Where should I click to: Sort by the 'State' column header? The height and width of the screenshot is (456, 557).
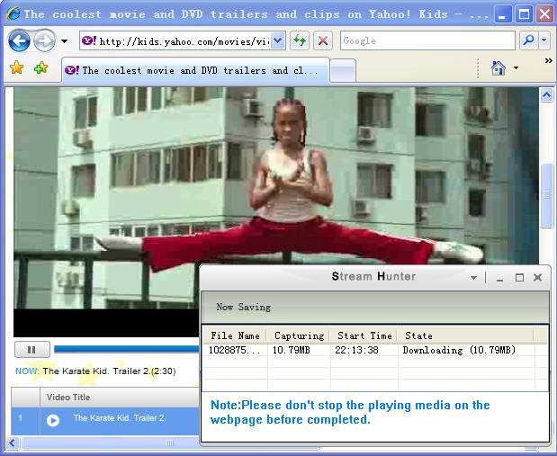(x=466, y=335)
